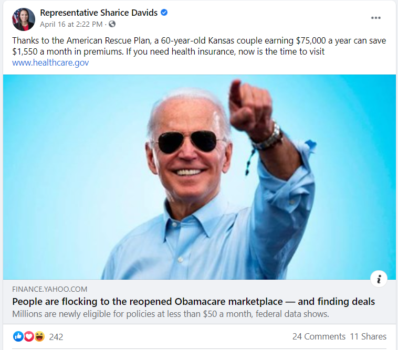Image resolution: width=398 pixels, height=350 pixels.
Task: Click the info icon on the link preview
Action: coord(379,279)
